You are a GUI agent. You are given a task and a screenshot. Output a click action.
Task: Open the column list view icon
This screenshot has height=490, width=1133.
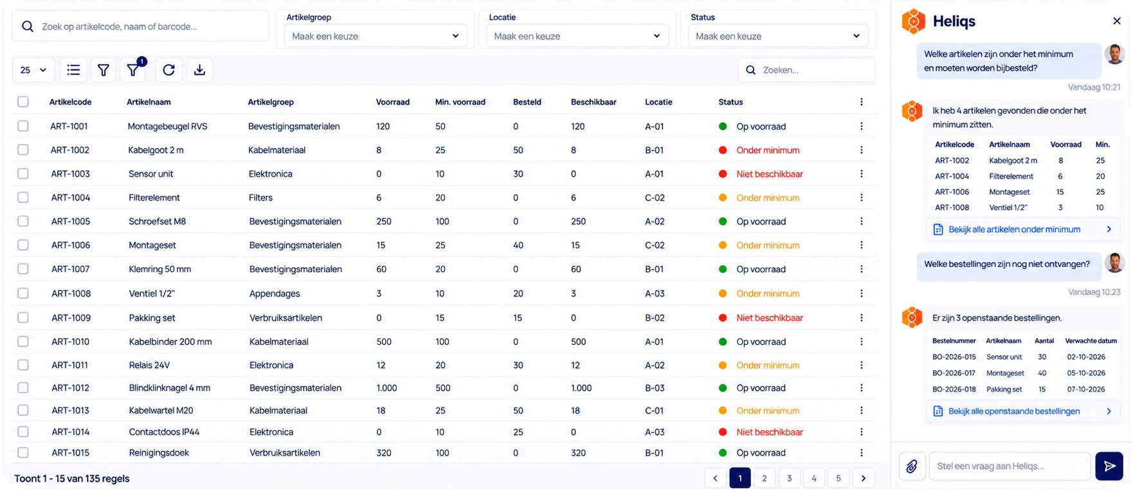point(73,70)
